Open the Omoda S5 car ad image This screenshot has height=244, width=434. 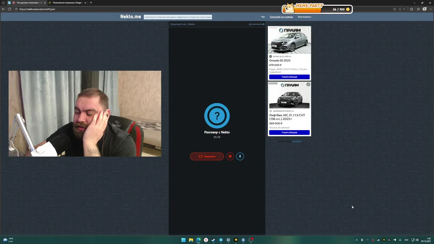289,40
